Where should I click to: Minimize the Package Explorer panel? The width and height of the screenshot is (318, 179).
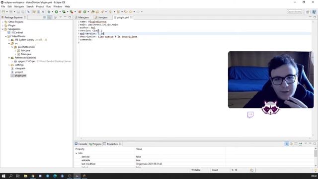click(65, 17)
